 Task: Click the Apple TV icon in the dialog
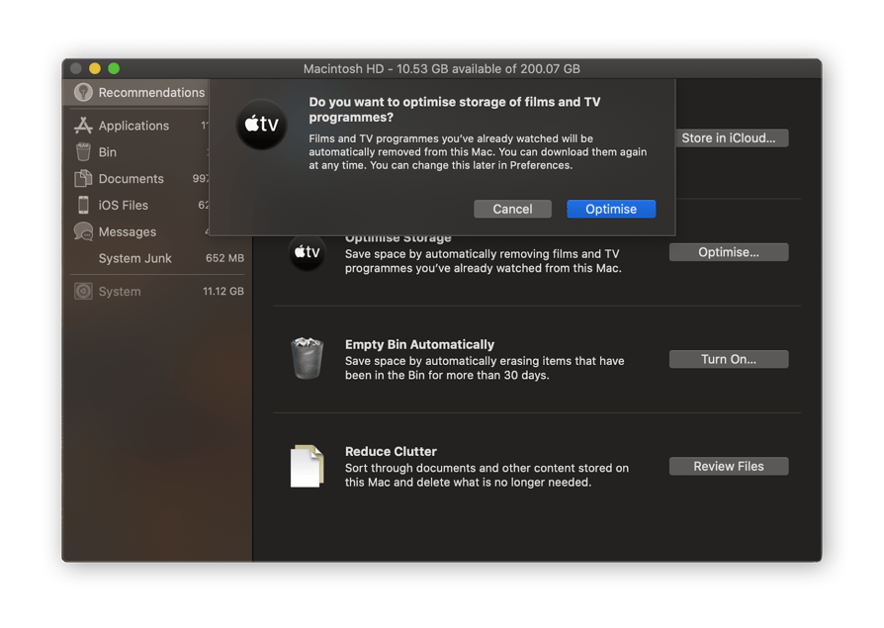tap(261, 124)
